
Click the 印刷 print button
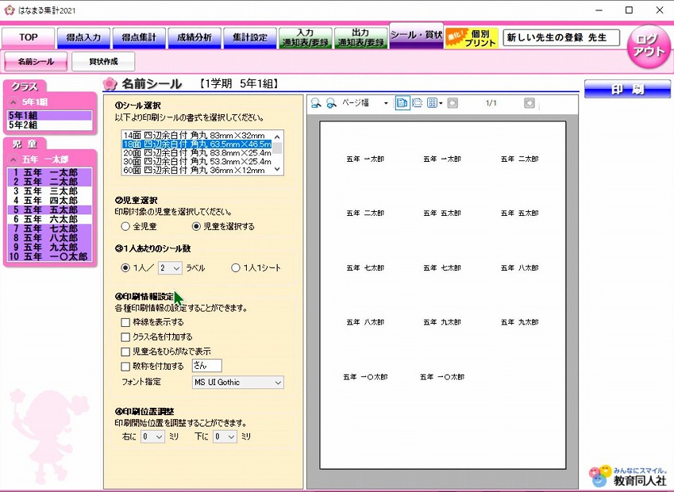pyautogui.click(x=627, y=90)
